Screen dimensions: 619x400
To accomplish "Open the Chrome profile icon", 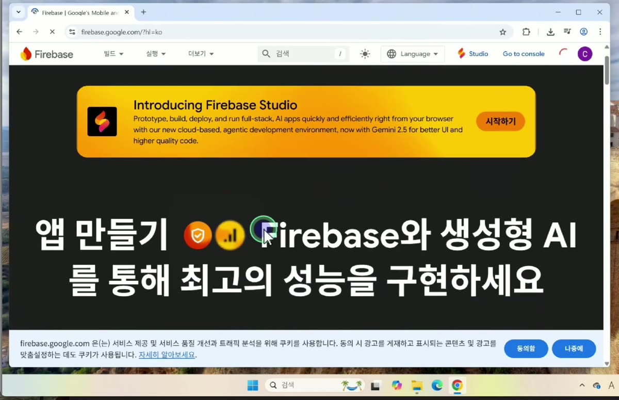I will [584, 32].
